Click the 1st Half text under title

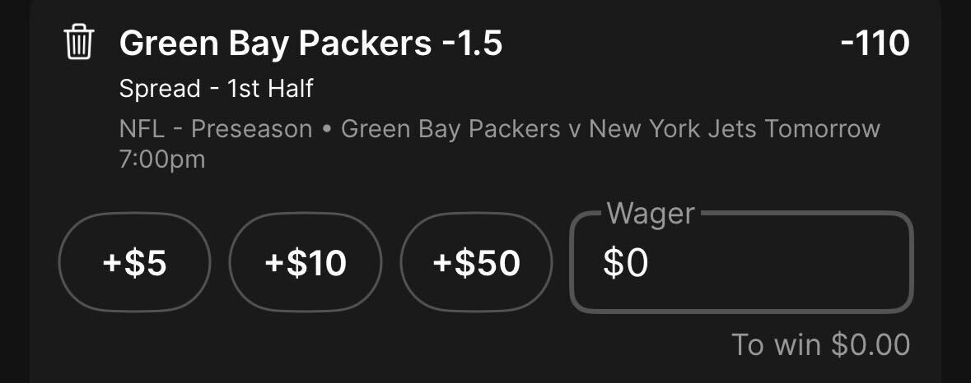270,89
